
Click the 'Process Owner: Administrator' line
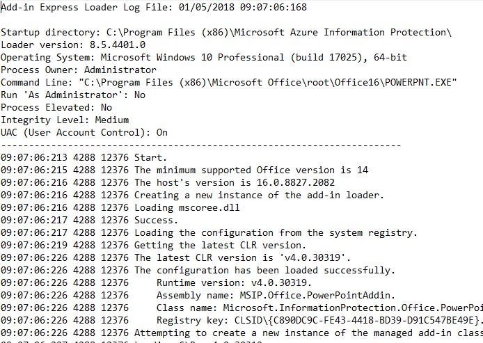coord(79,70)
